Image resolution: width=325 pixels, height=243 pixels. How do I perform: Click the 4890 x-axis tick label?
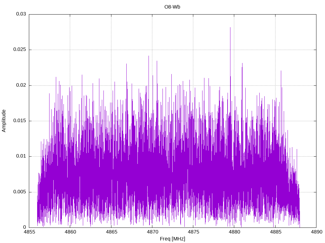pyautogui.click(x=316, y=232)
